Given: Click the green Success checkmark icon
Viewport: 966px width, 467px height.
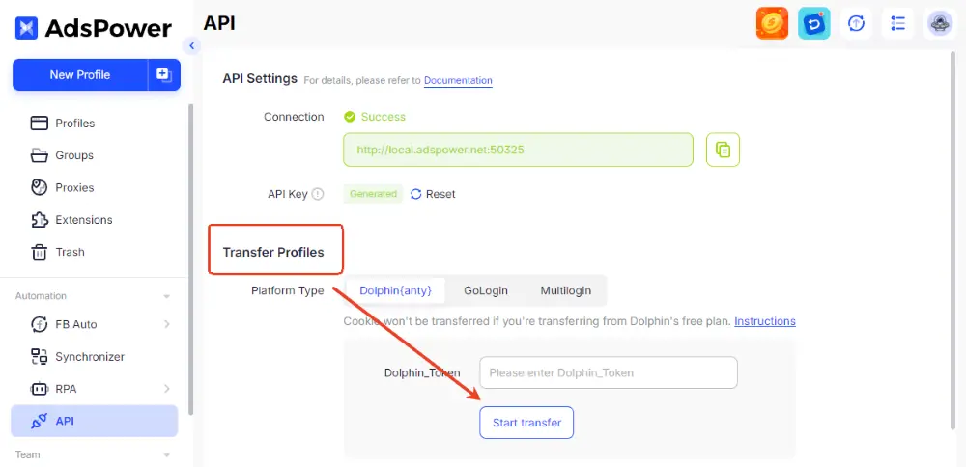Looking at the screenshot, I should pos(350,117).
